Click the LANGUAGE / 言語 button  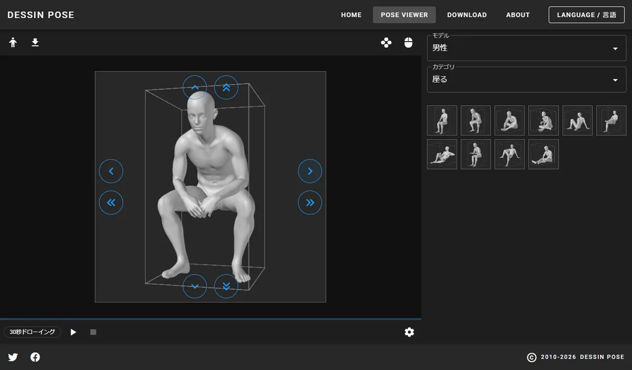tap(587, 15)
